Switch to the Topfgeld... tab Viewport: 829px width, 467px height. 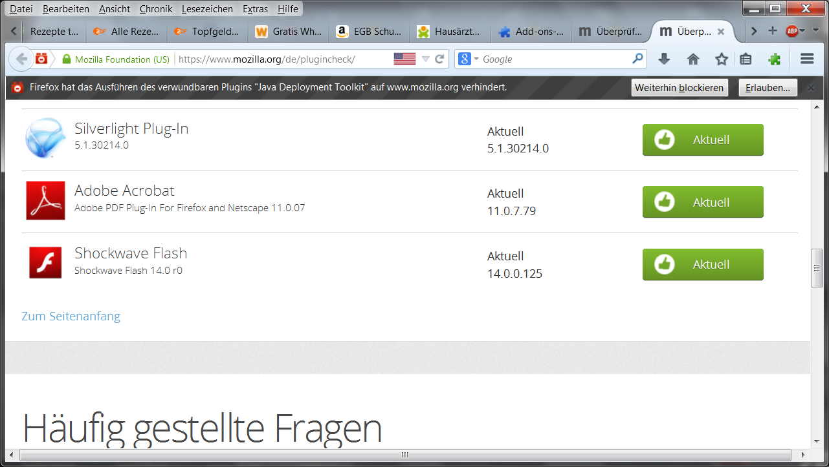point(208,31)
